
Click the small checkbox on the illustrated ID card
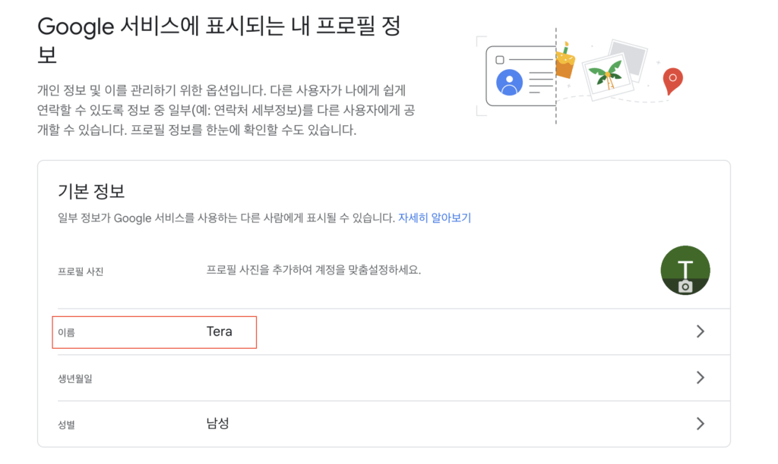coord(500,59)
